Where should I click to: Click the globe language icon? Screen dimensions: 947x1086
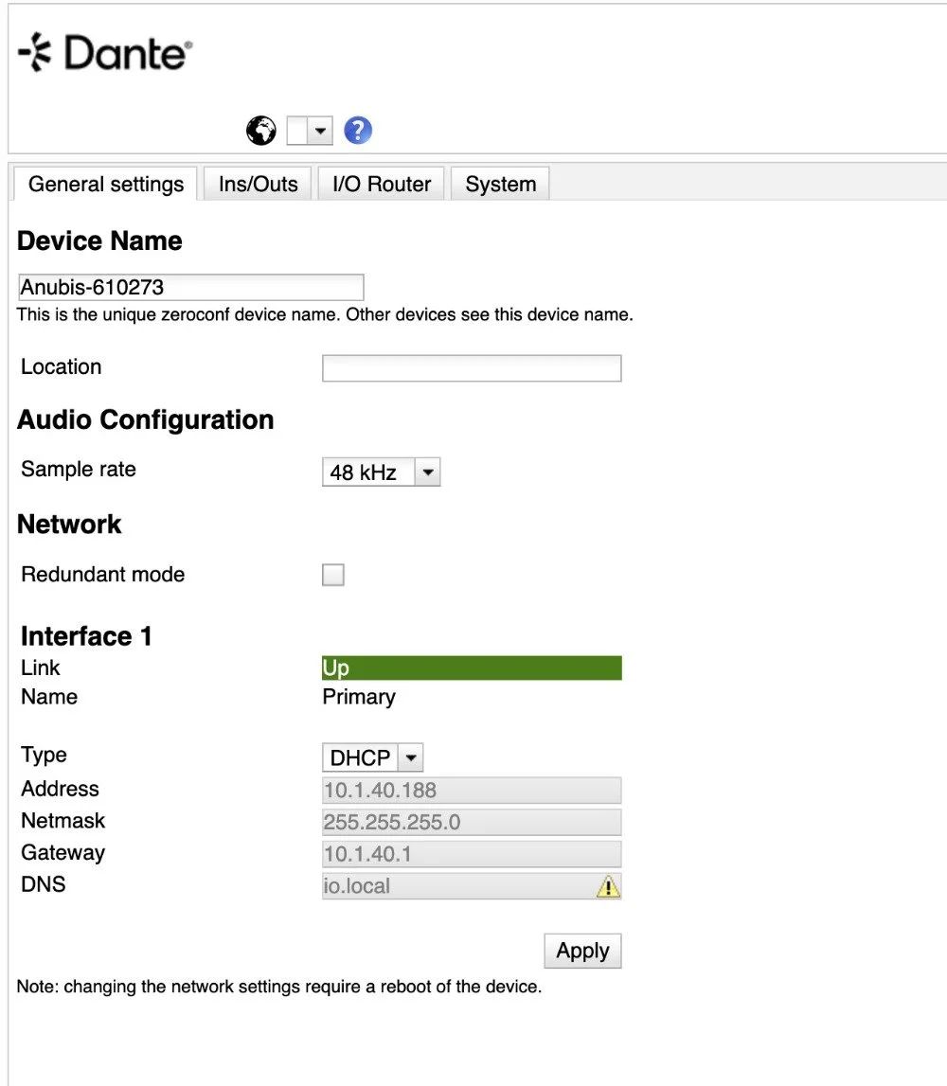click(261, 131)
